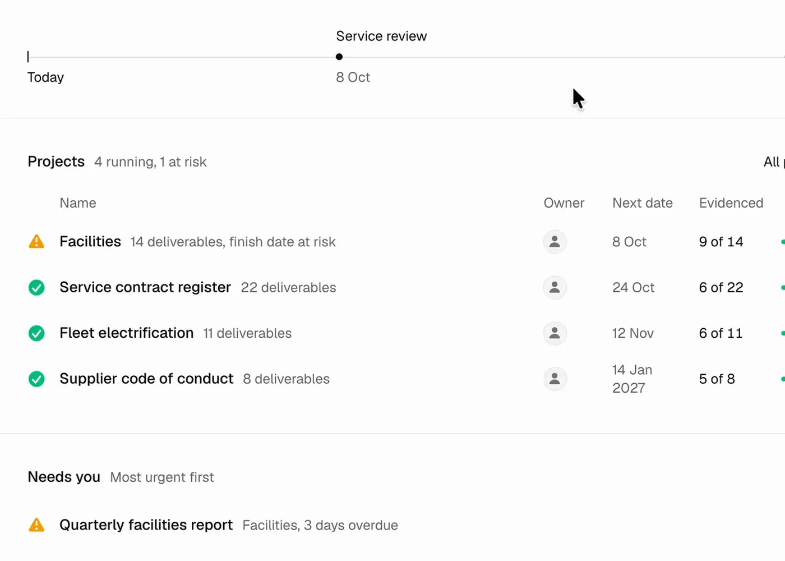The image size is (785, 561).
Task: Open the Supplier code of conduct project
Action: click(x=146, y=379)
